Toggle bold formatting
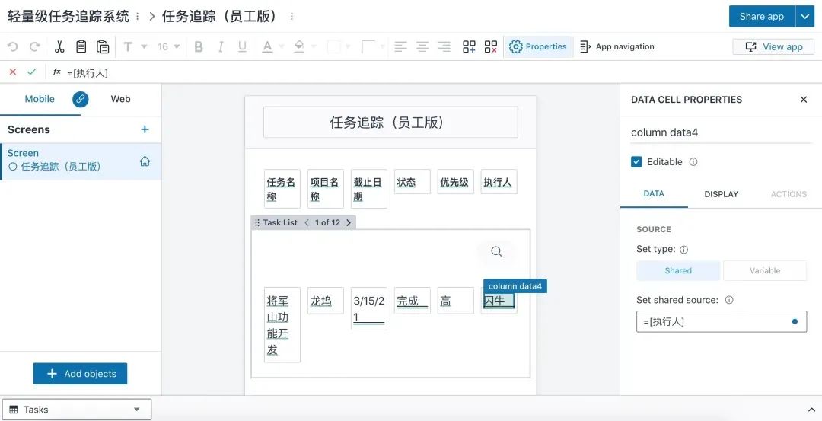This screenshot has height=421, width=822. [x=199, y=46]
